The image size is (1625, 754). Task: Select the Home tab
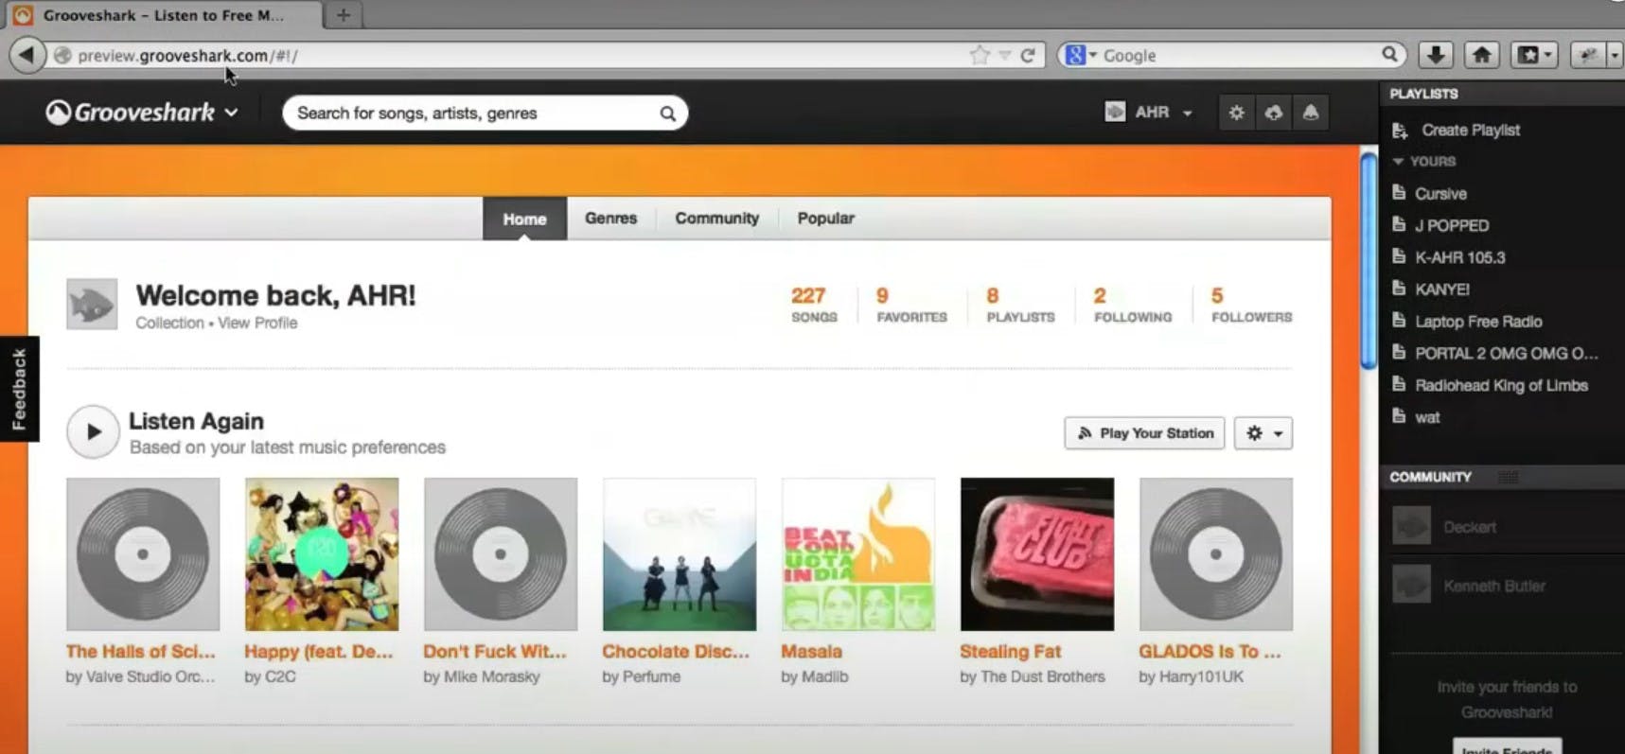pyautogui.click(x=524, y=219)
